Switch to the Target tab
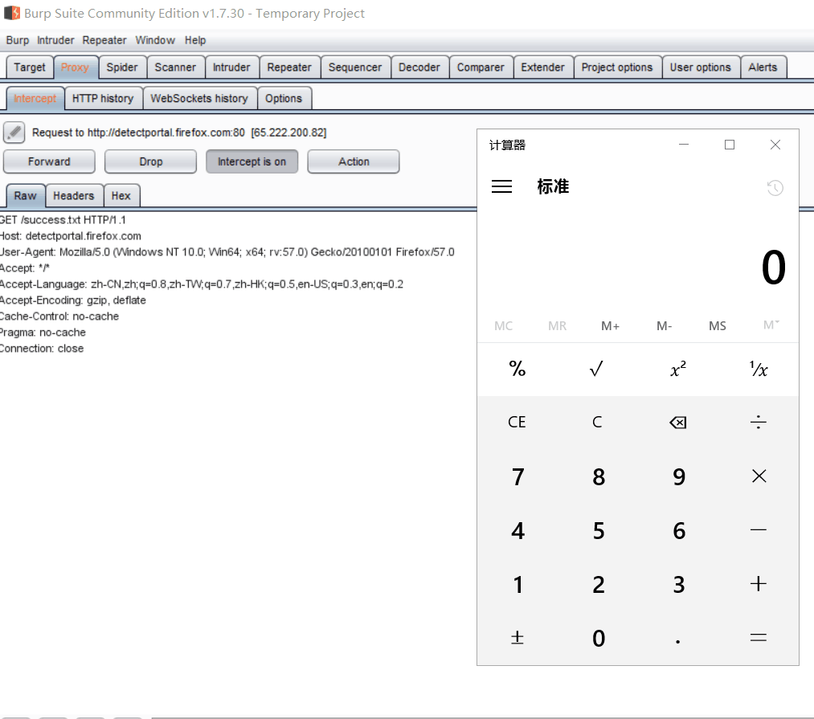The height and width of the screenshot is (719, 814). pos(30,67)
